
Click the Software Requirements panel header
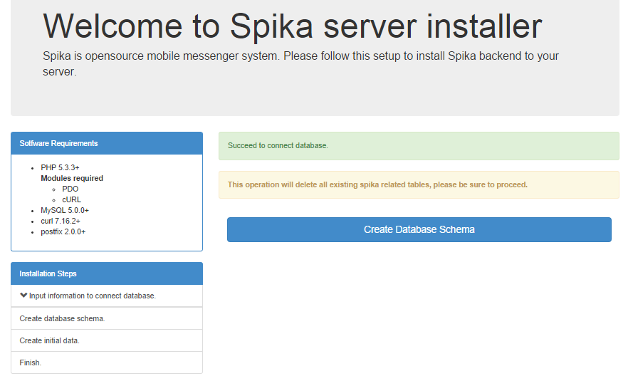[x=107, y=143]
